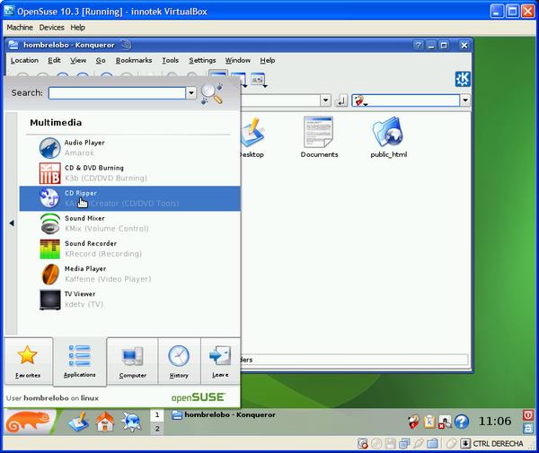Click the show desktop panel icon
This screenshot has width=539, height=453.
[x=78, y=422]
